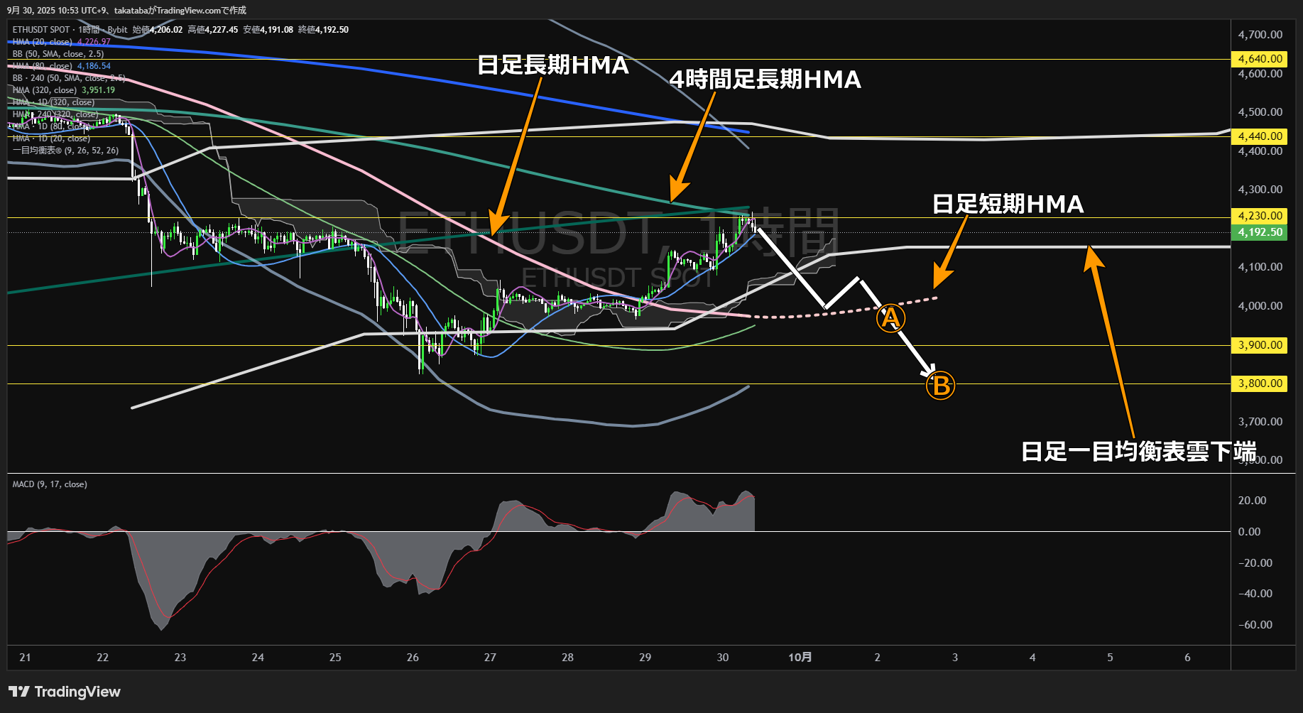The height and width of the screenshot is (713, 1303).
Task: Click the 10月 month label on time axis
Action: click(800, 658)
